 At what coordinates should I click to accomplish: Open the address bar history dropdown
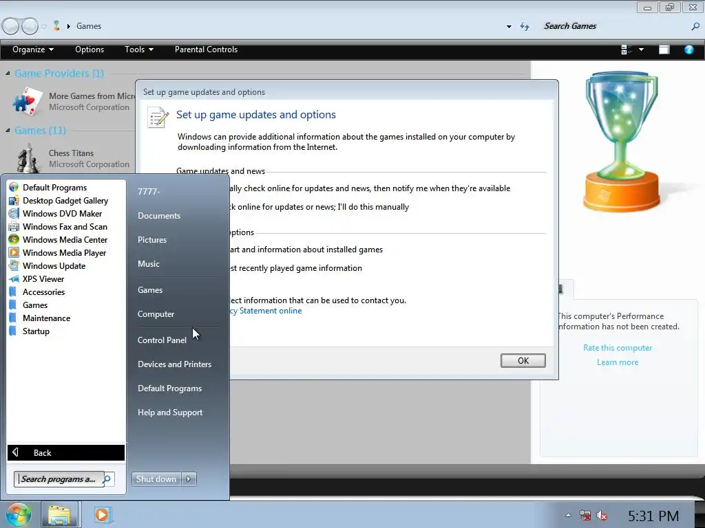pos(509,27)
